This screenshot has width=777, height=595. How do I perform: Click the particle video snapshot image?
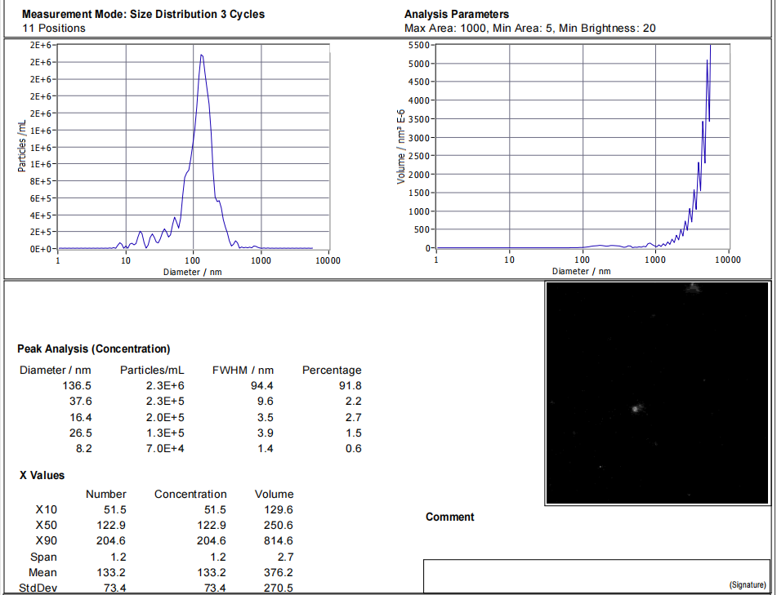657,393
